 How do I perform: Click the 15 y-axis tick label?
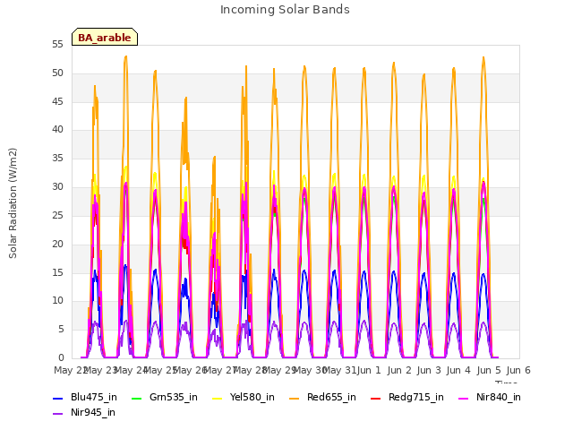tap(57, 272)
